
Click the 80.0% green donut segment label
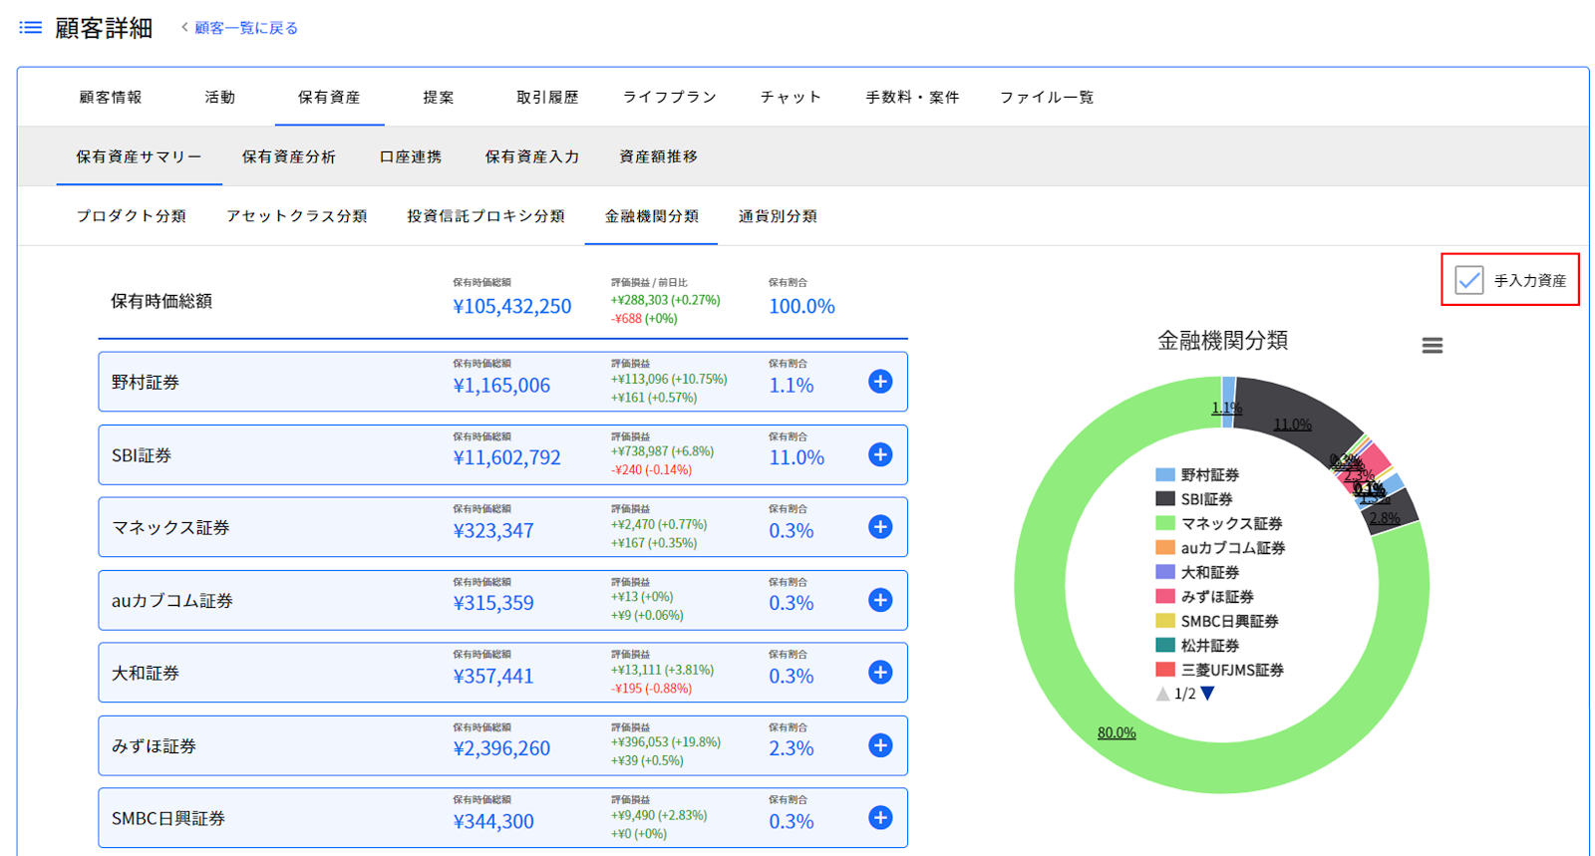1116,732
